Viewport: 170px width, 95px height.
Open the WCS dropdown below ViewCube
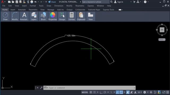[162, 40]
